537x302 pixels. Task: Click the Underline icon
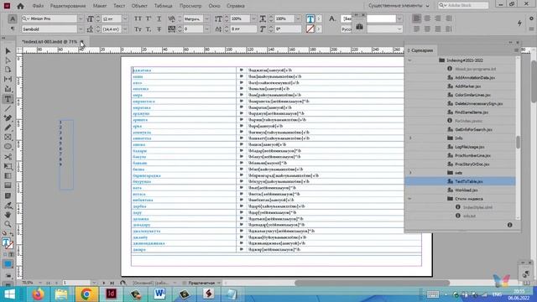pyautogui.click(x=159, y=18)
